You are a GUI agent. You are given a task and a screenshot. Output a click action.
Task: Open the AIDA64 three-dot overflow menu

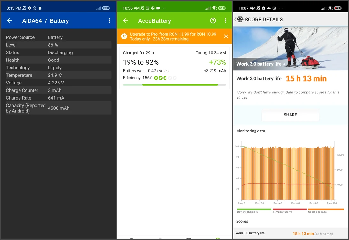click(109, 21)
